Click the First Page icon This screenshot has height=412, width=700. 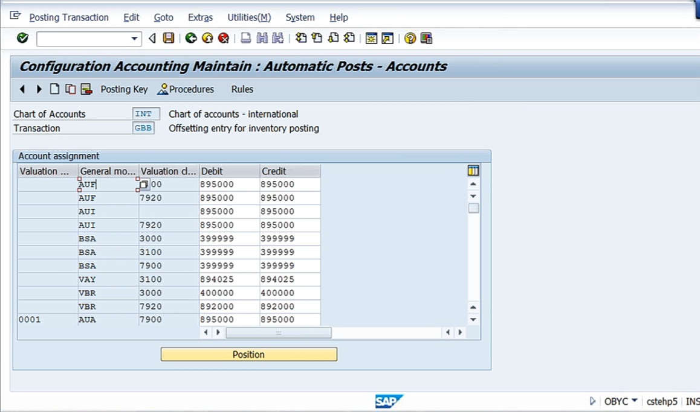pos(302,39)
